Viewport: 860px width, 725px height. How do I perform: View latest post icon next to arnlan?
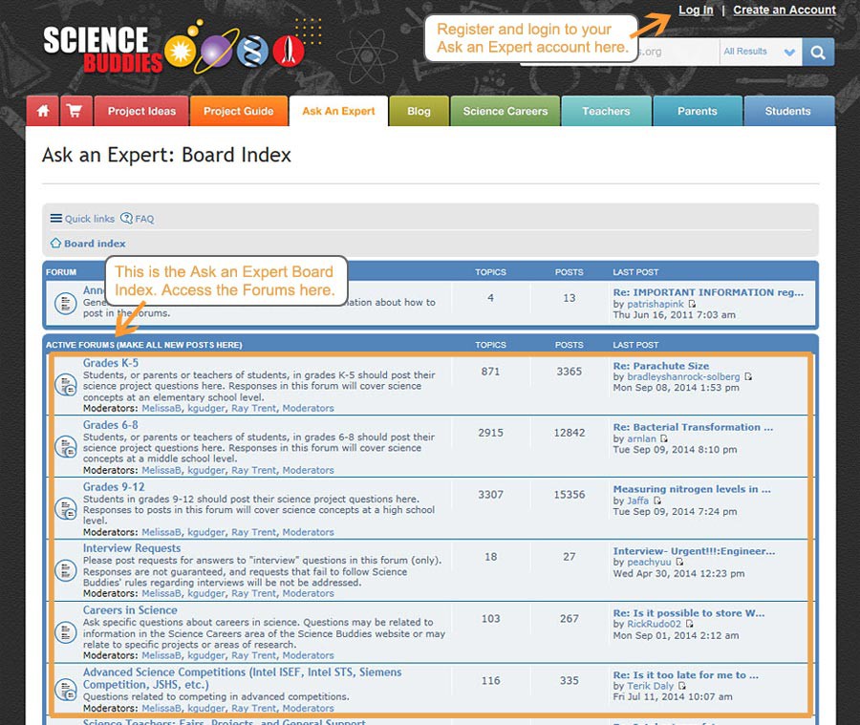664,438
